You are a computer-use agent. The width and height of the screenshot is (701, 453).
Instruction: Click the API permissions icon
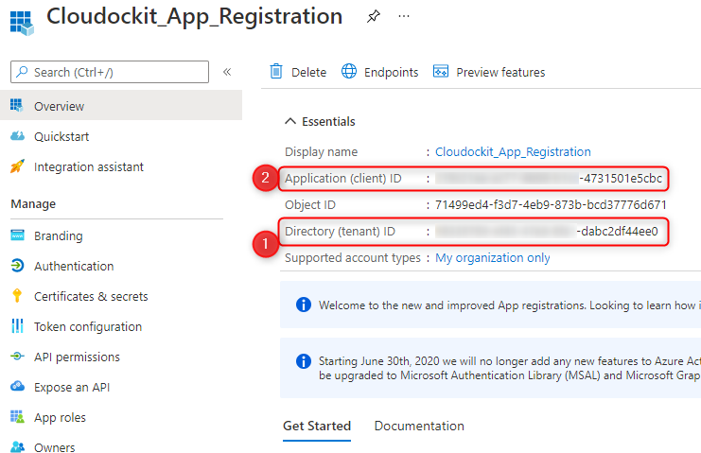(x=17, y=356)
